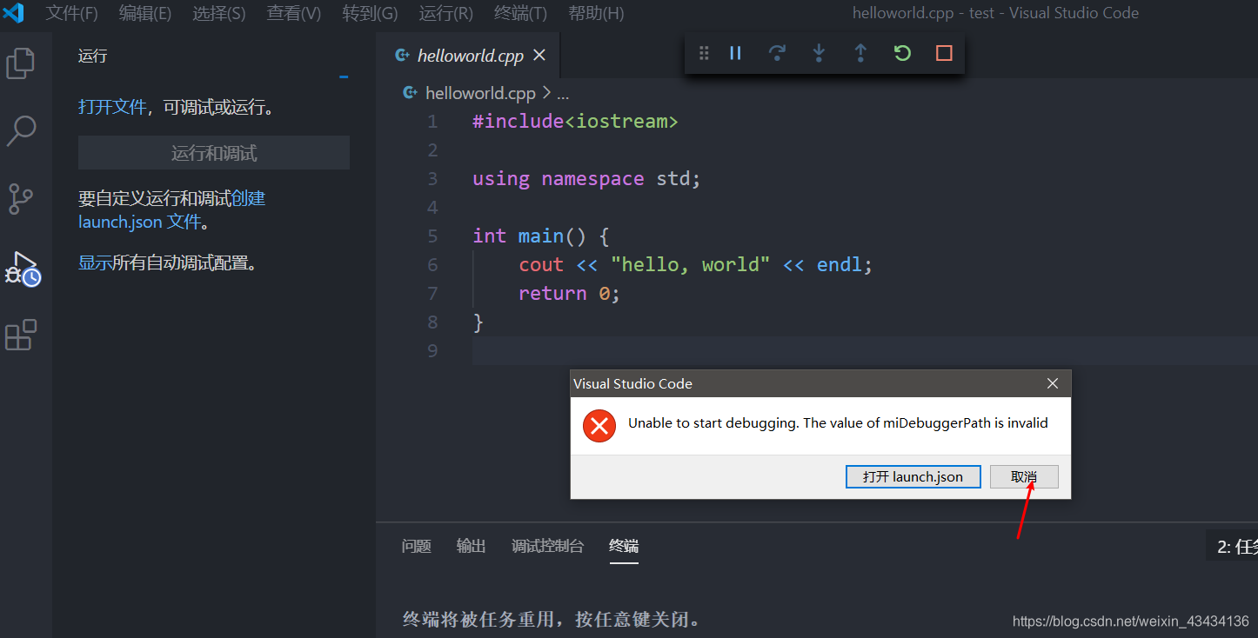Viewport: 1258px width, 638px height.
Task: Open the Extensions view
Action: pos(21,335)
